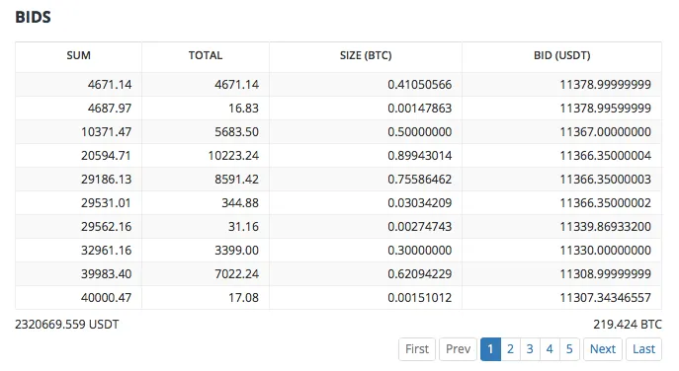Click sum value 29531.01
The image size is (679, 371).
pyautogui.click(x=106, y=203)
